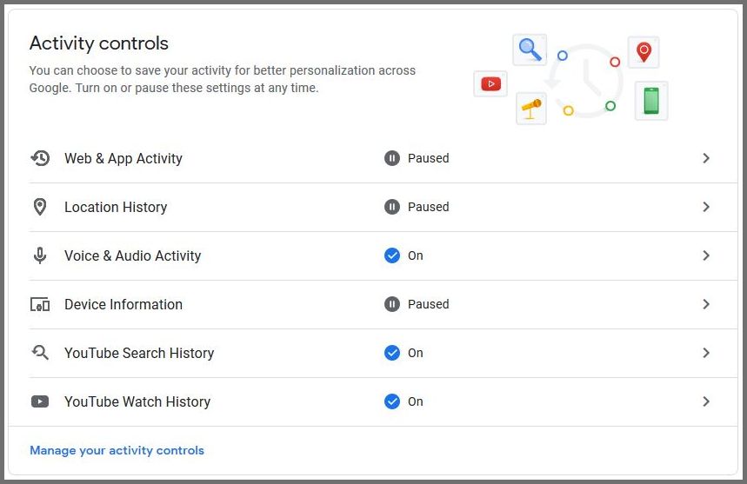Click the paused indicator for Web & App Activity
The image size is (747, 484).
[392, 158]
